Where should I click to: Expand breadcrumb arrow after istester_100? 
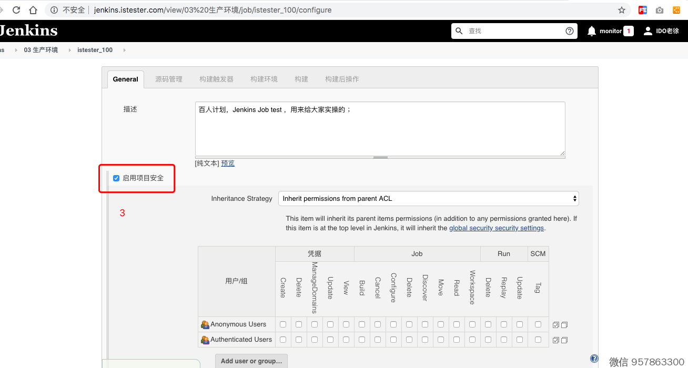pos(125,50)
